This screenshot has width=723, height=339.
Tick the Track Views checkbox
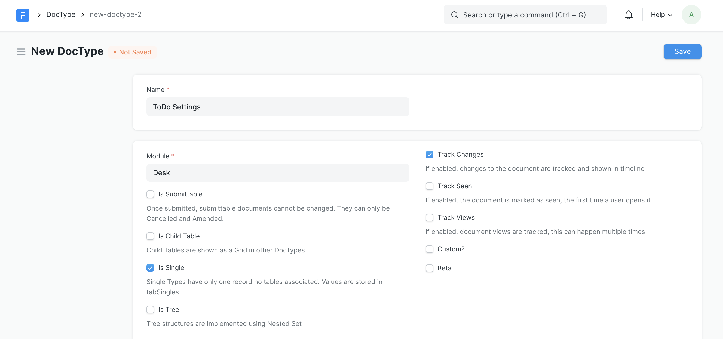click(x=429, y=218)
